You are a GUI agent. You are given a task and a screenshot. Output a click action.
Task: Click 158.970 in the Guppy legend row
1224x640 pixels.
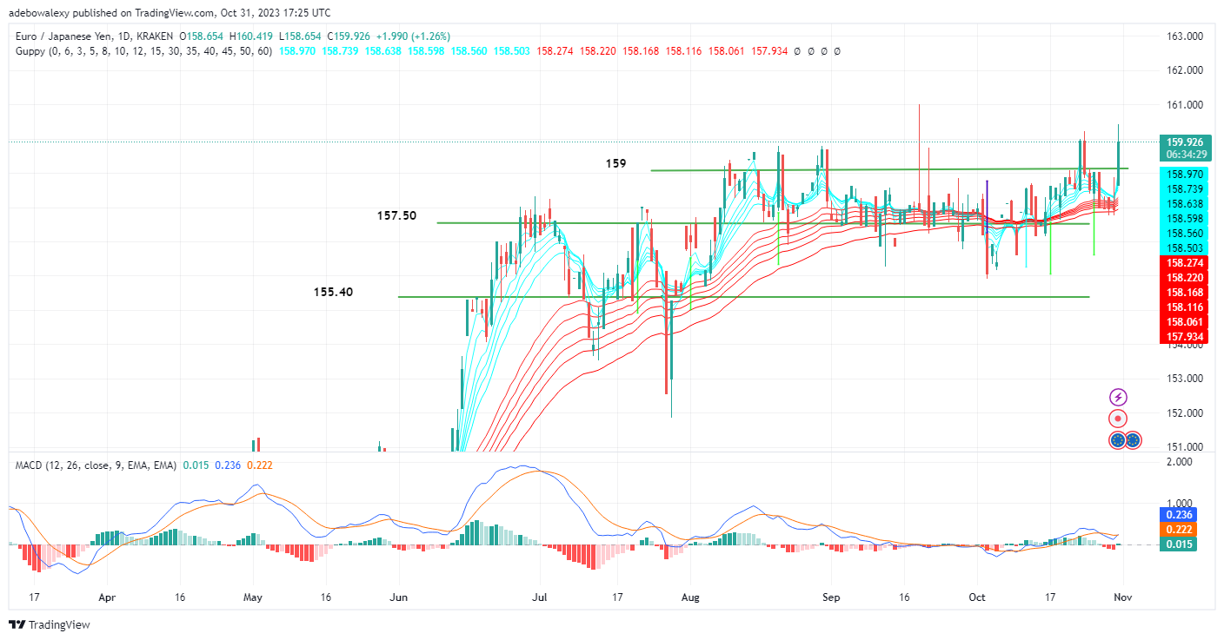tap(298, 51)
